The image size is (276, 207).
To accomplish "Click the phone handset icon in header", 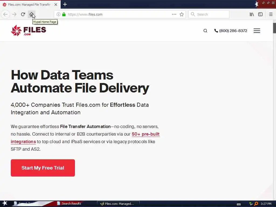I will tap(216, 31).
